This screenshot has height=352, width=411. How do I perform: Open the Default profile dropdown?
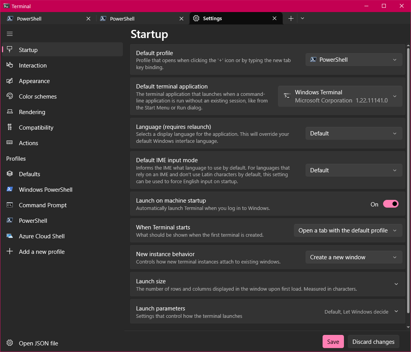pos(354,60)
